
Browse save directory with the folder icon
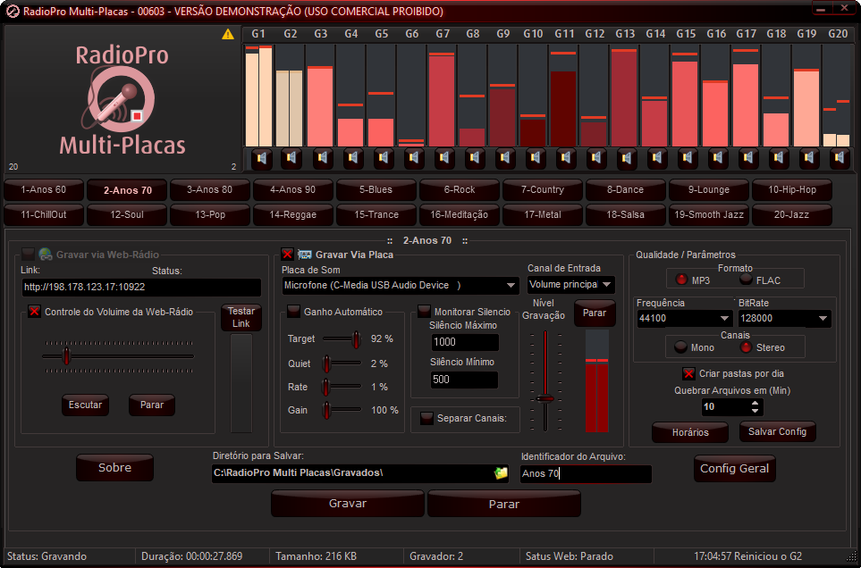tap(501, 473)
